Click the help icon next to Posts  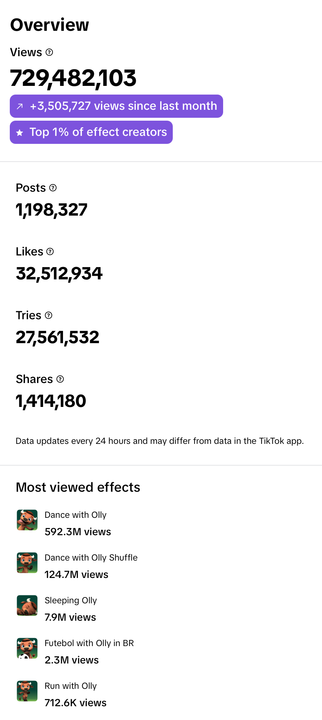click(53, 188)
